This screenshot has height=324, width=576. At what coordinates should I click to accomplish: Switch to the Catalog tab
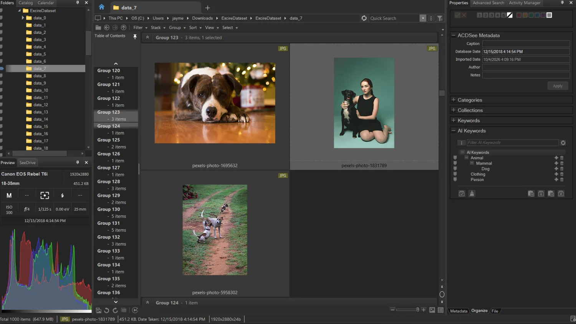pyautogui.click(x=26, y=3)
